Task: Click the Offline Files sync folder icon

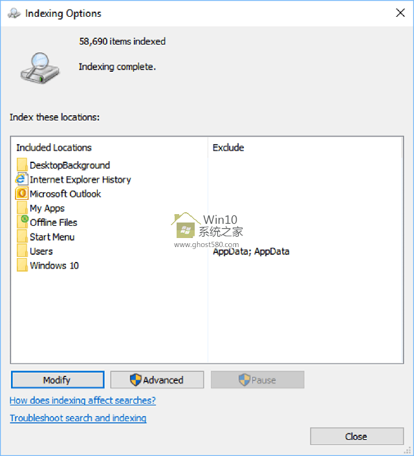Action: (23, 222)
